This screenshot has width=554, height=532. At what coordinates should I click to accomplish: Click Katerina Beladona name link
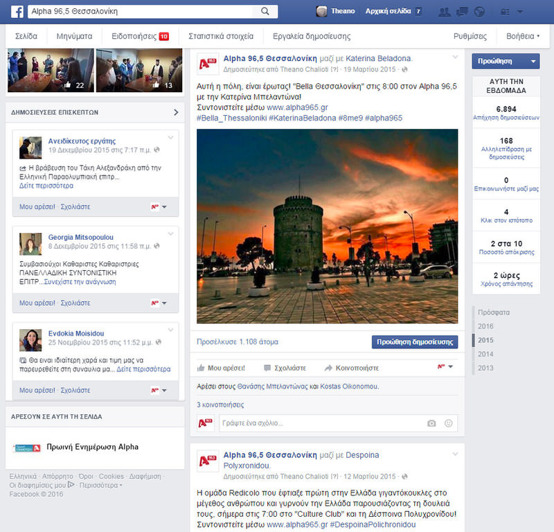coord(378,58)
